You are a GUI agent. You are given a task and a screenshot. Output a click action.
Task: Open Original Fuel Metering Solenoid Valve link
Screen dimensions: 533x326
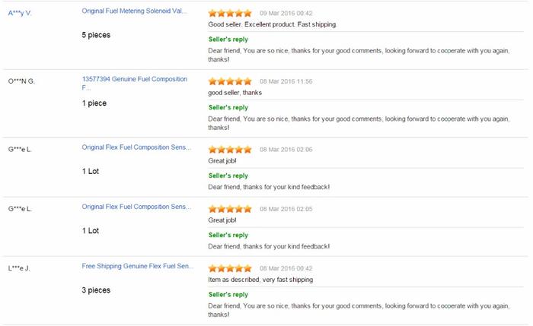point(137,13)
